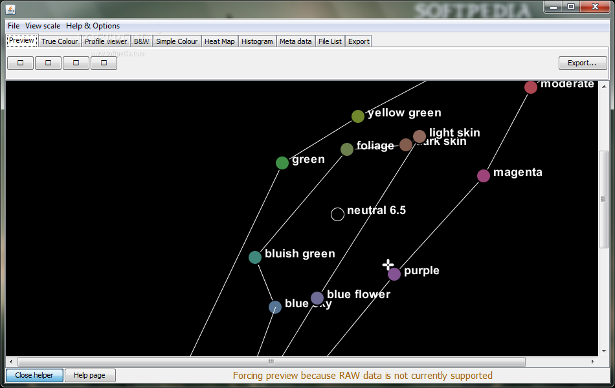Open the Help & Options menu
This screenshot has width=615, height=388.
[93, 26]
